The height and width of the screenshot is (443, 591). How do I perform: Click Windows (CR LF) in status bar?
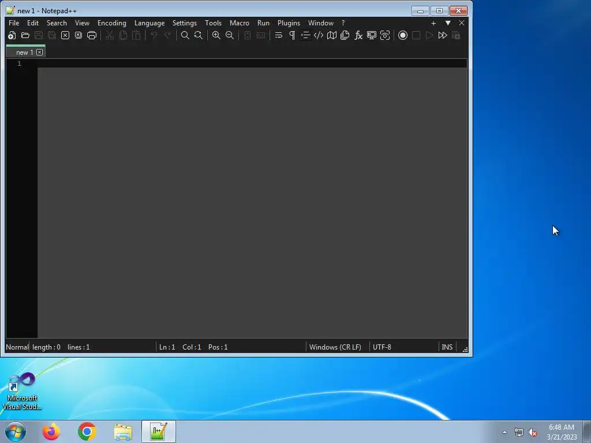tap(335, 347)
